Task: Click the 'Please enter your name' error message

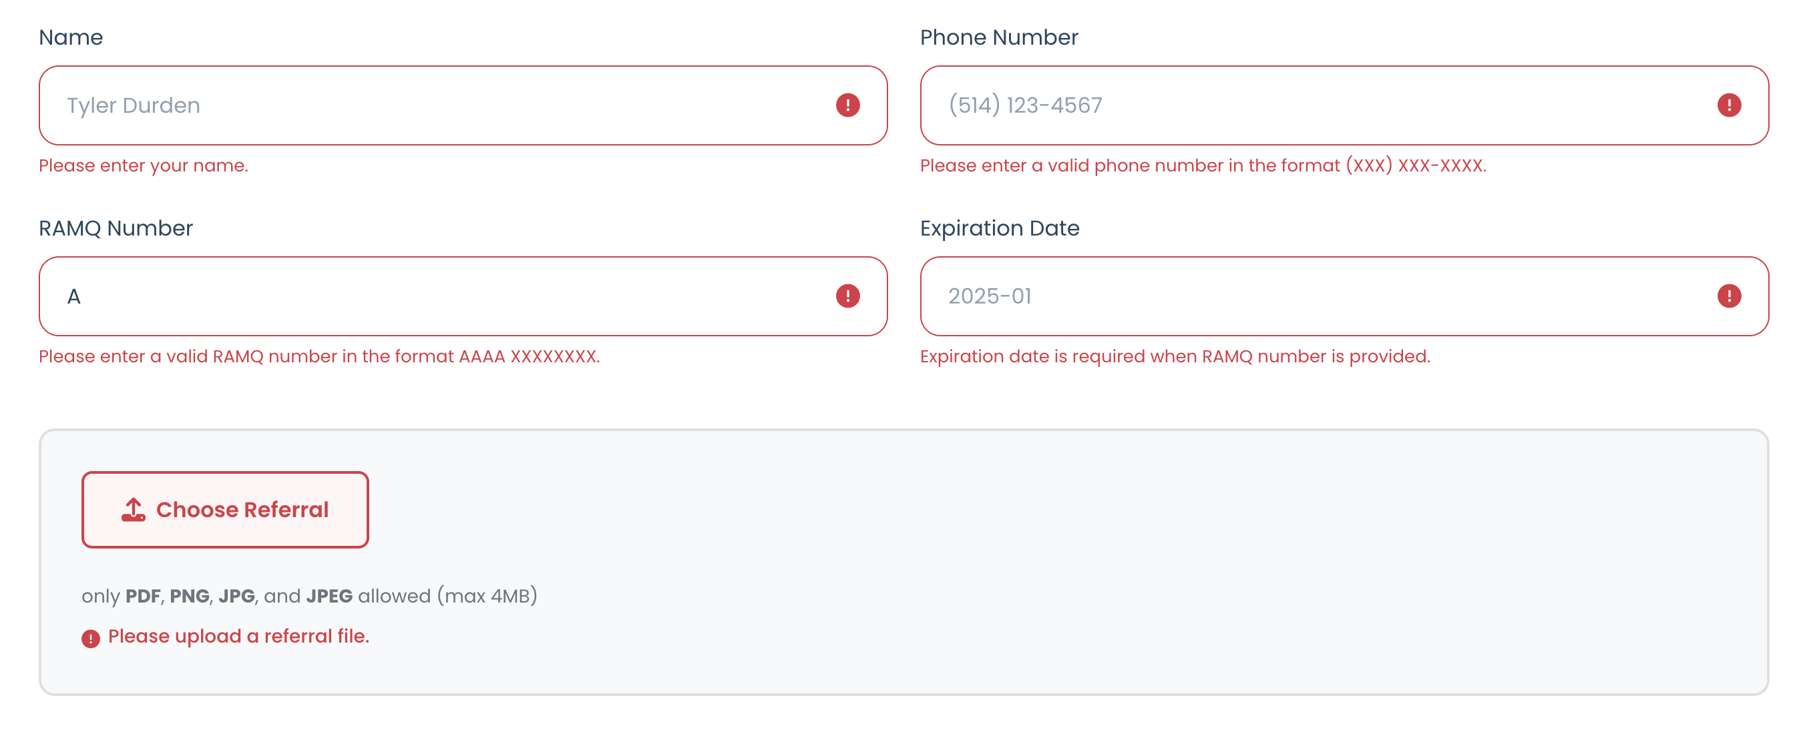Action: point(143,165)
